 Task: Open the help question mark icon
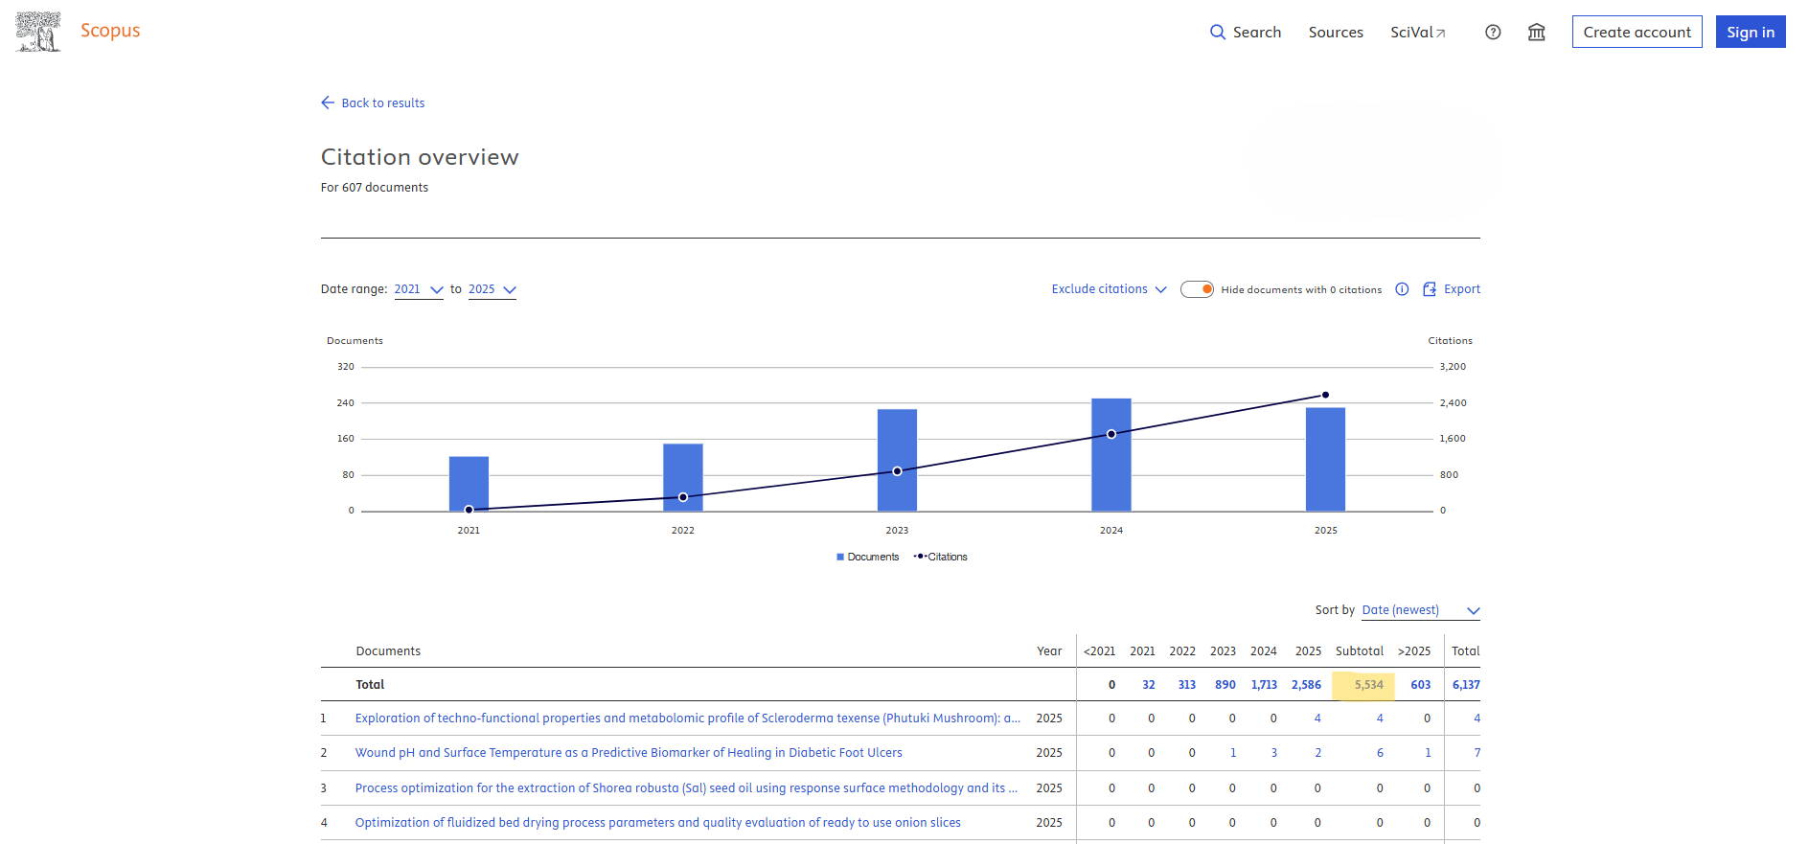(1493, 32)
